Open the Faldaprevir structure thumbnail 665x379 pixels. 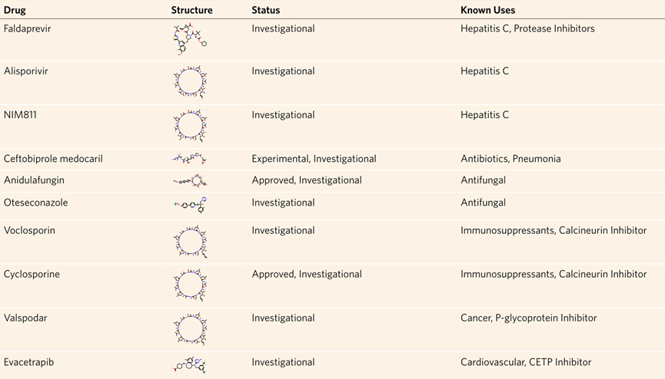[190, 39]
